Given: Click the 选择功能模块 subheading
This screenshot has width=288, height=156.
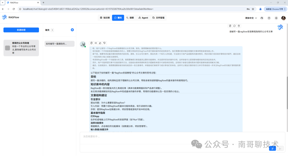Looking at the screenshot, I should [97, 123].
